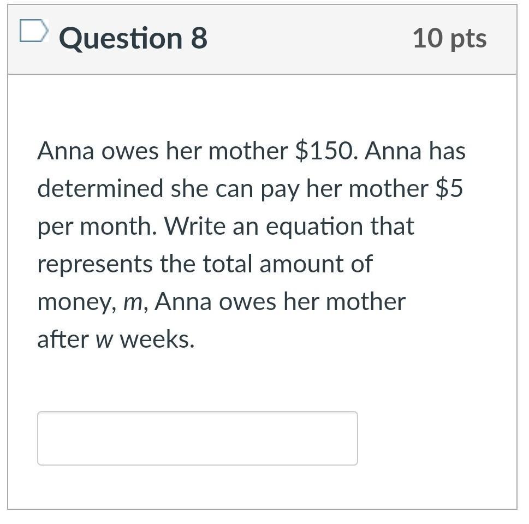Viewport: 529px width, 524px height.
Task: Click the word "after" on the last line
Action: click(63, 339)
